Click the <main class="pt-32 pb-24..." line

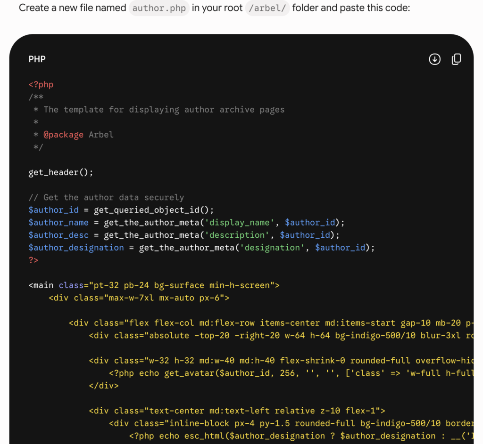click(154, 285)
